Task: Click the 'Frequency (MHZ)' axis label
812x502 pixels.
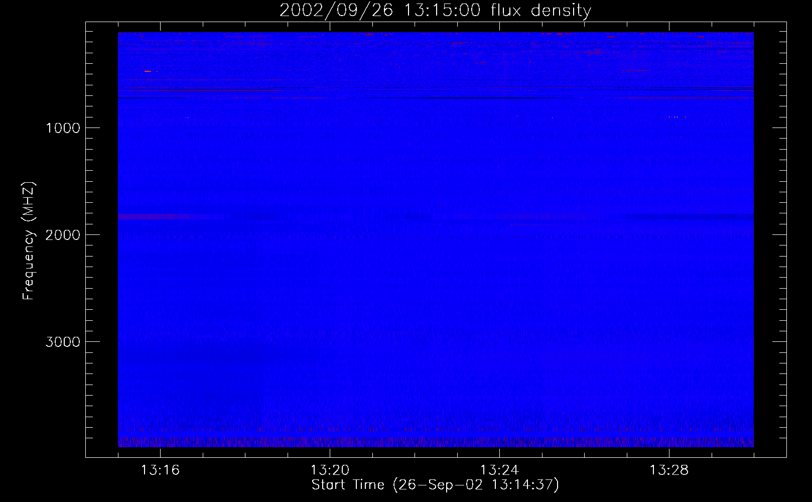Action: [x=29, y=241]
